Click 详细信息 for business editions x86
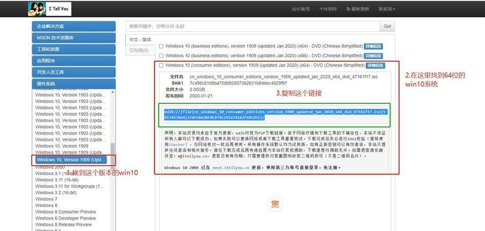 (x=373, y=56)
